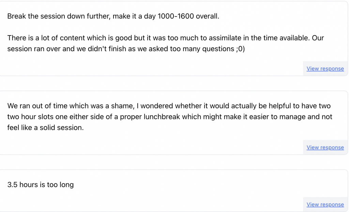The width and height of the screenshot is (349, 212).
Task: Open View response for '3.5 hours is too long'
Action: point(325,205)
